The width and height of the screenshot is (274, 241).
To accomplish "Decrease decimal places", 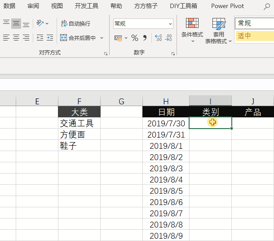I will click(168, 38).
